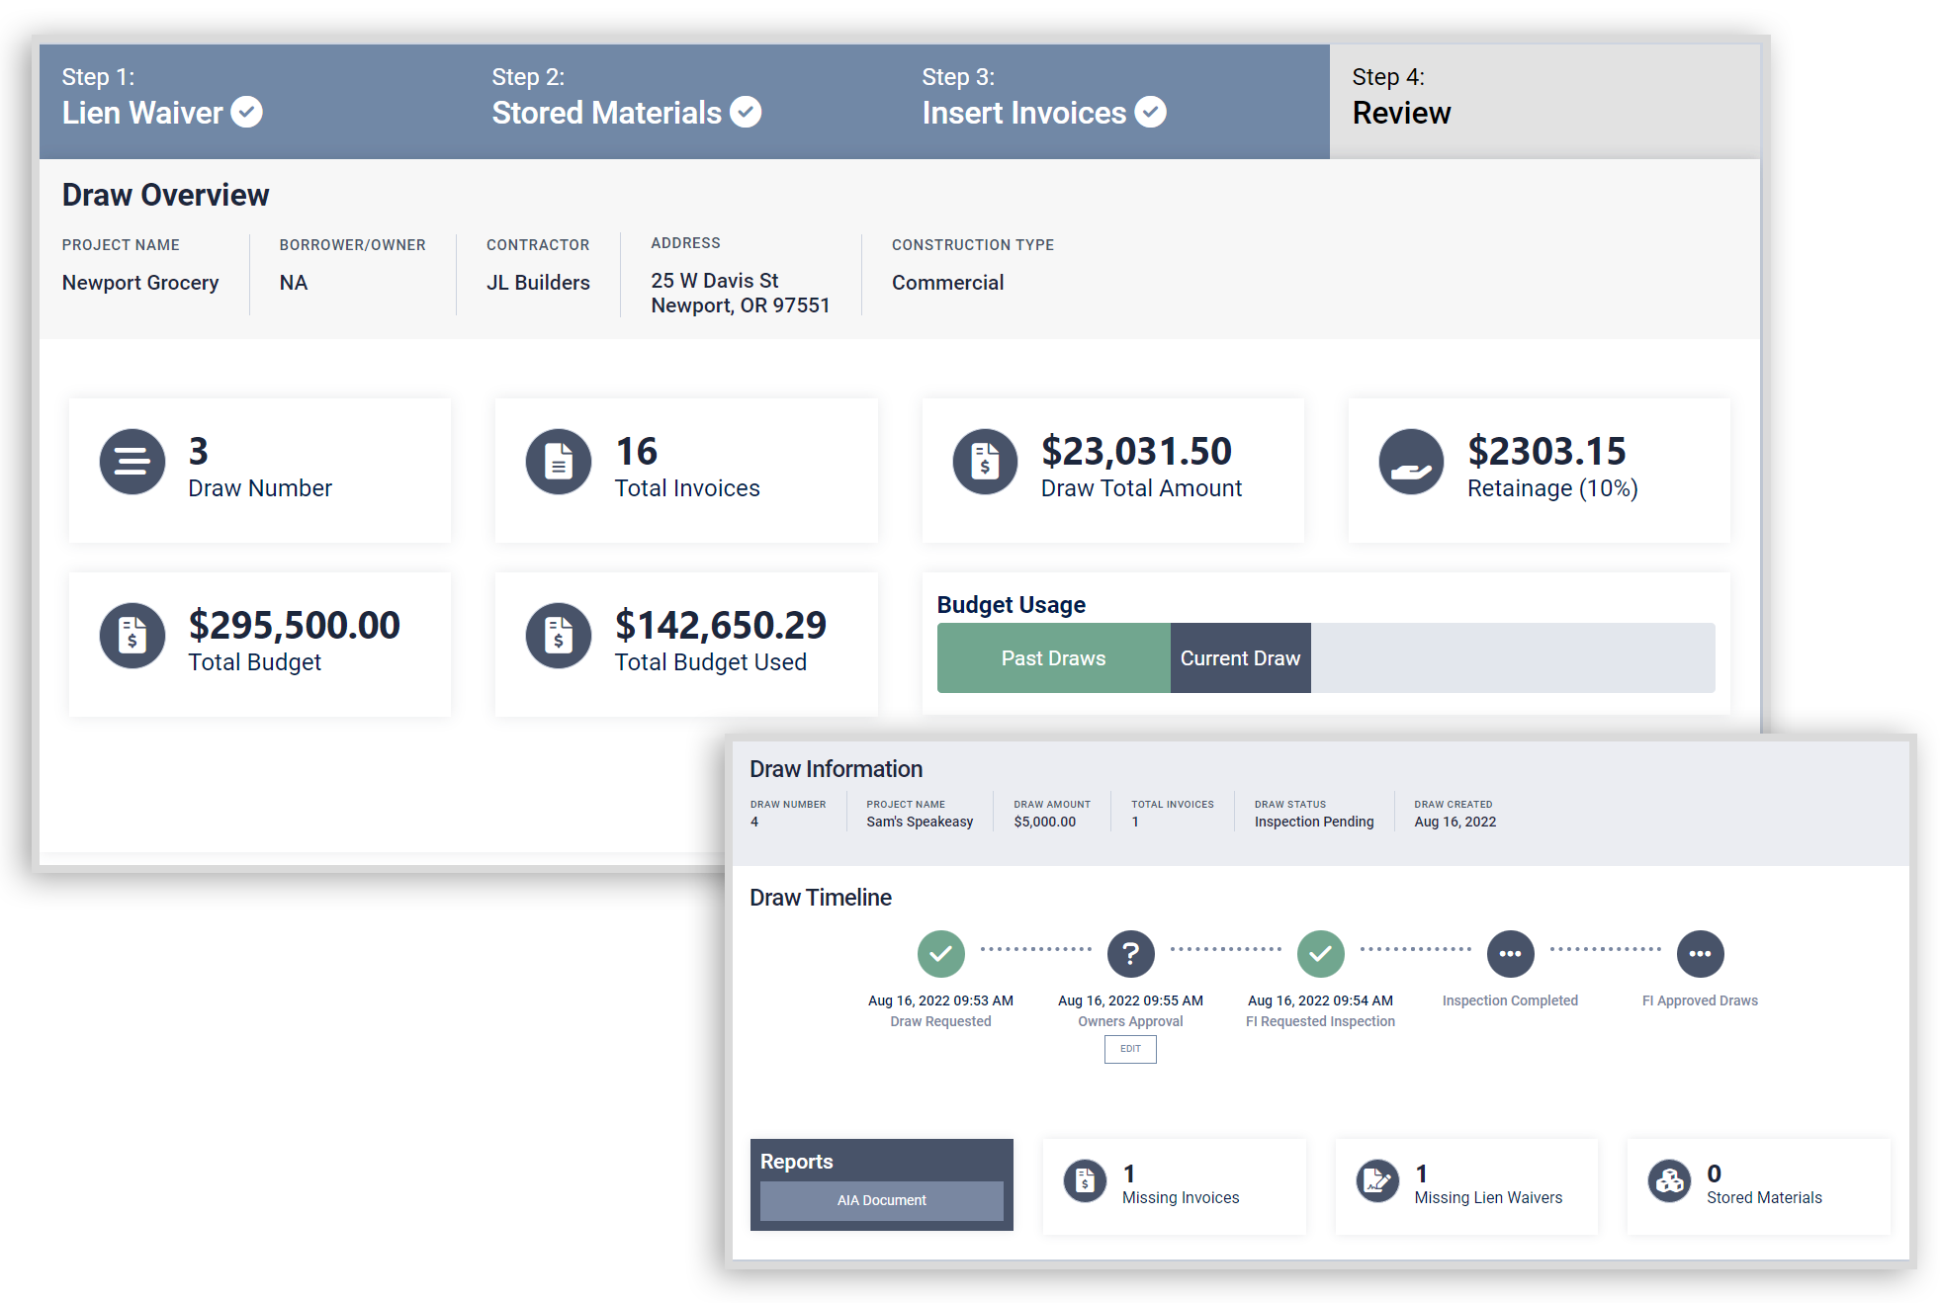Go to Step 3 Insert Invoices tab
The height and width of the screenshot is (1303, 1940).
point(1114,102)
